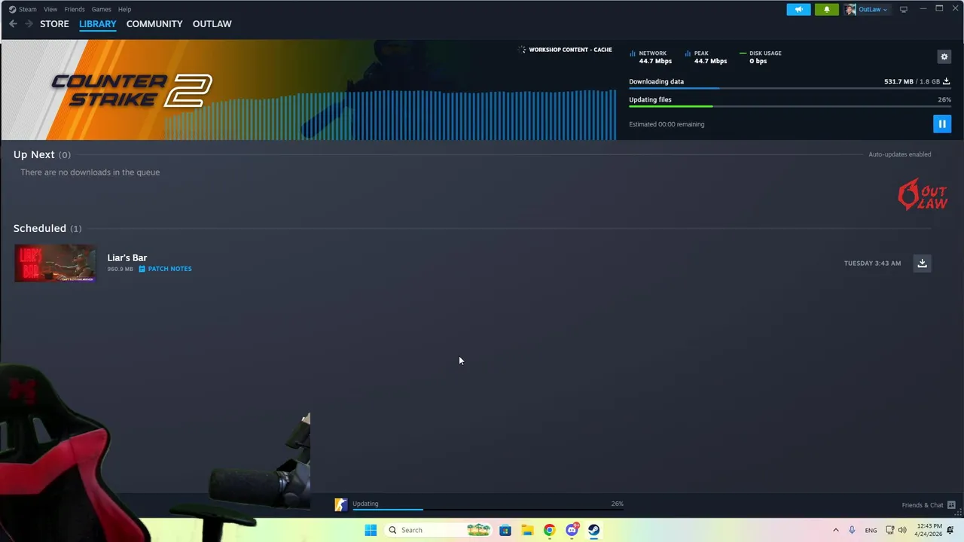964x542 pixels.
Task: Click the DISK USAGE 0 bps stat
Action: coord(761,57)
